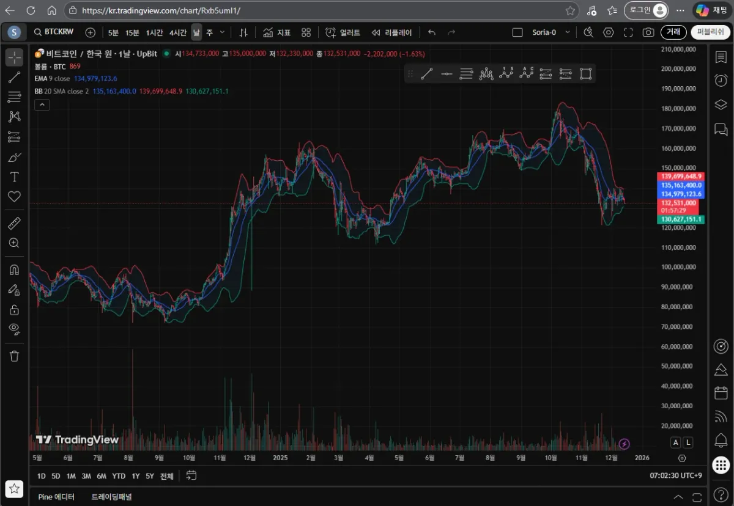
Task: Click the 퍼블리쉬 button
Action: click(x=710, y=32)
